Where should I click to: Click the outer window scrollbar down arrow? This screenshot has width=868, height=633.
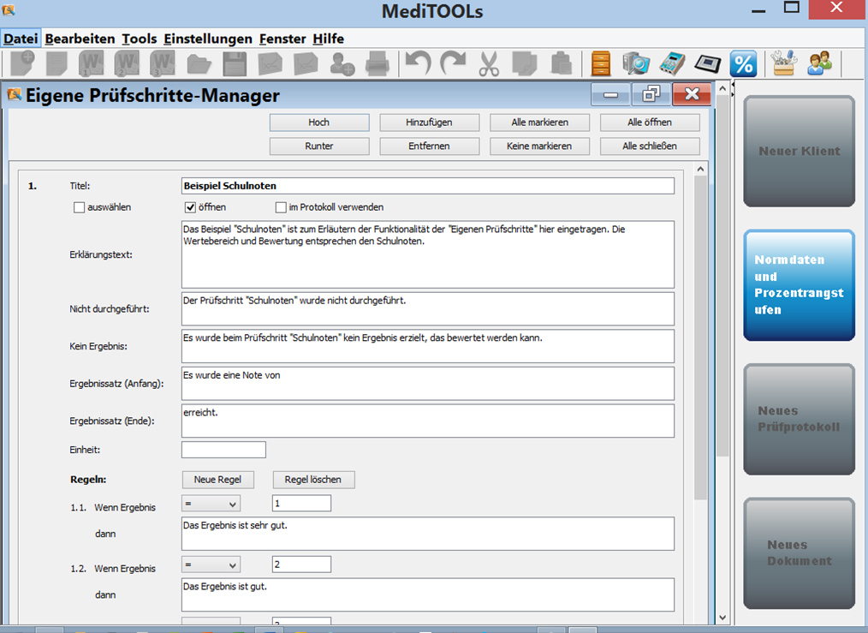point(722,617)
